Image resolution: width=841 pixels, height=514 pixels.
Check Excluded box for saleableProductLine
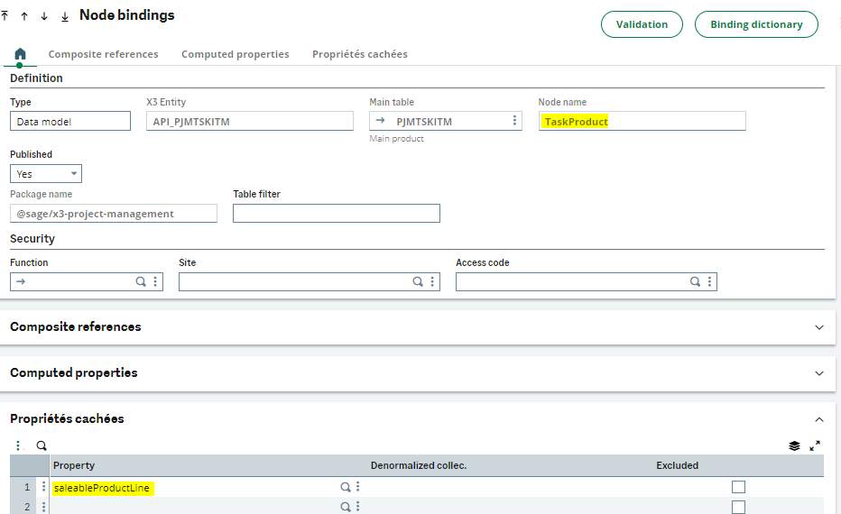(x=738, y=487)
